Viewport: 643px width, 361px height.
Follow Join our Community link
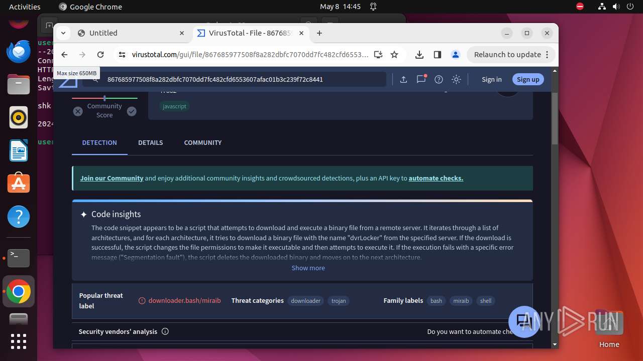[112, 178]
